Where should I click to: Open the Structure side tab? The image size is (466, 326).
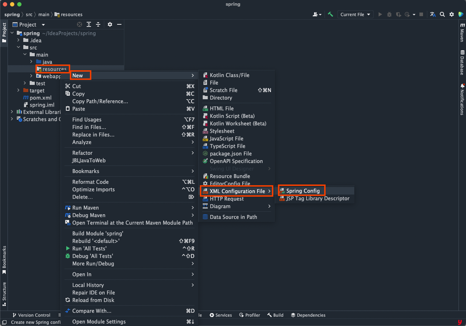[x=4, y=294]
